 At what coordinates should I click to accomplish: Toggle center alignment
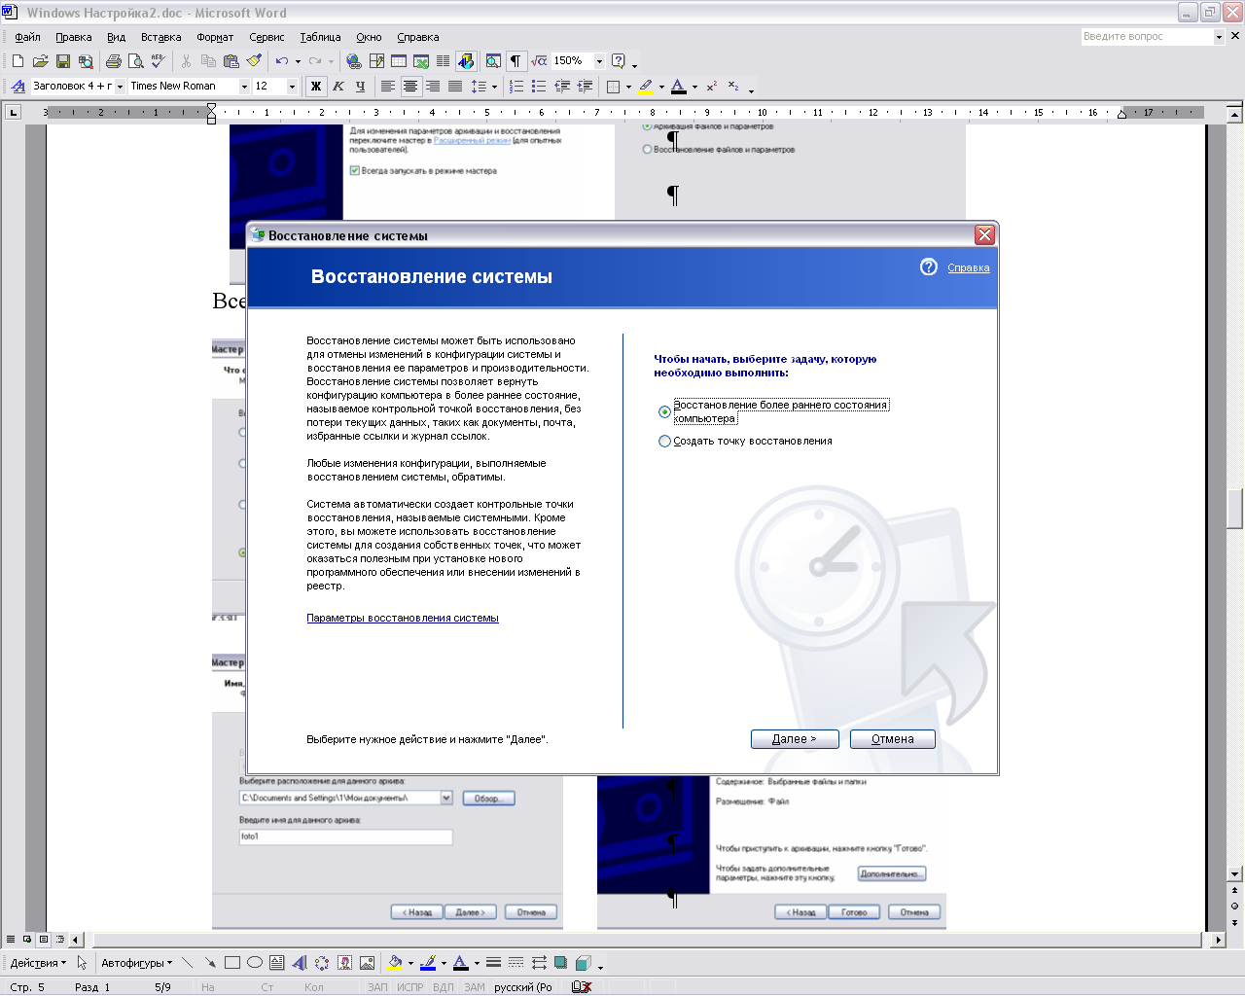click(x=410, y=87)
